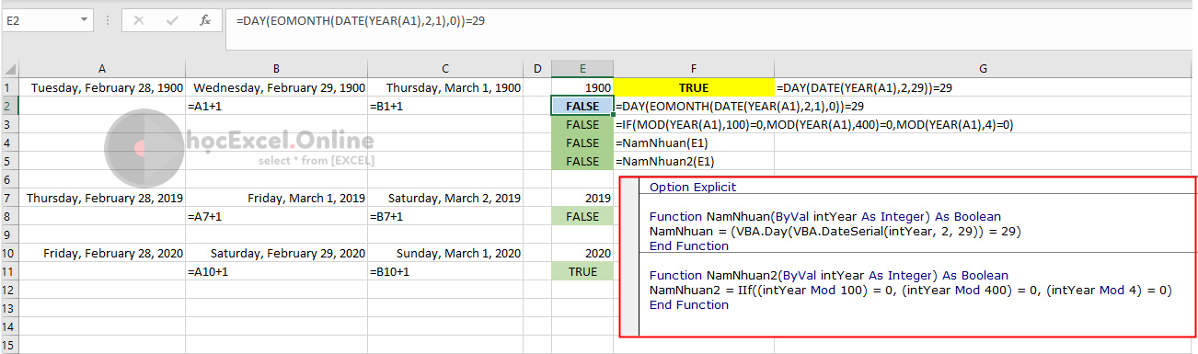1198x354 pixels.
Task: Select cell Friday, March 1, 2019
Action: tap(276, 199)
